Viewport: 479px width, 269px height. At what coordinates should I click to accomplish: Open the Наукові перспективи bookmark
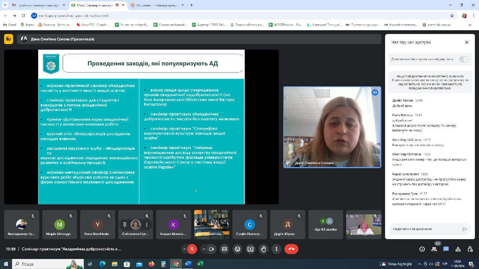point(400,25)
